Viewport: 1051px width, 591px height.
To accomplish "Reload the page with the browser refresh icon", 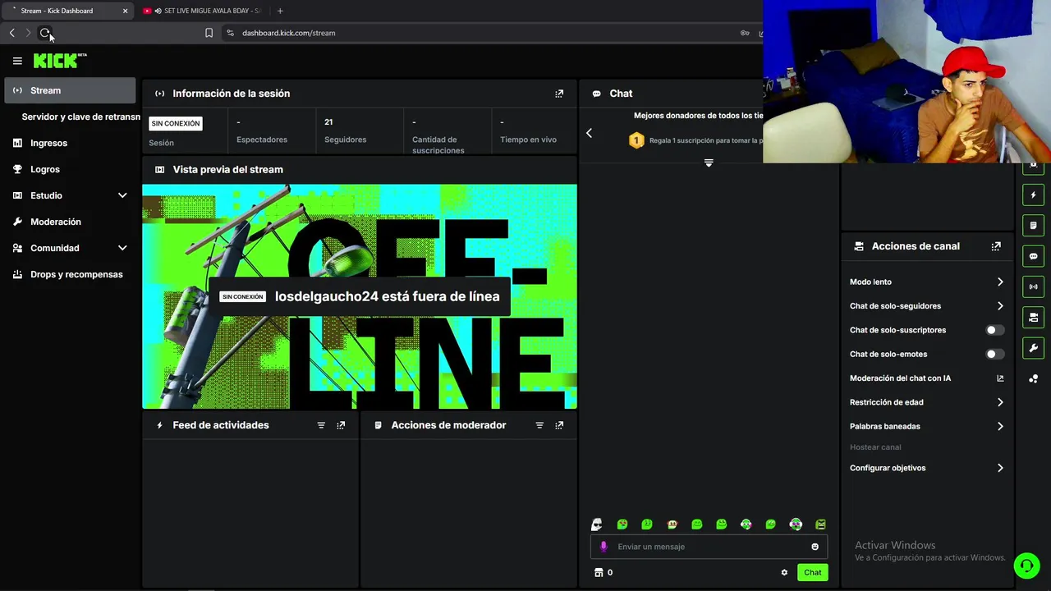I will click(45, 33).
